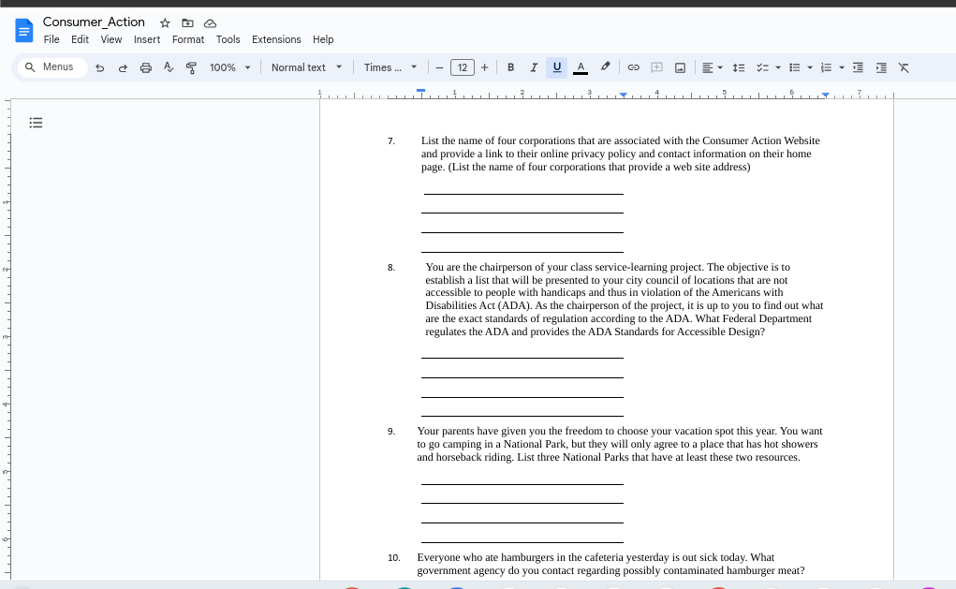956x589 pixels.
Task: Click the Spelling and grammar check icon
Action: click(168, 67)
